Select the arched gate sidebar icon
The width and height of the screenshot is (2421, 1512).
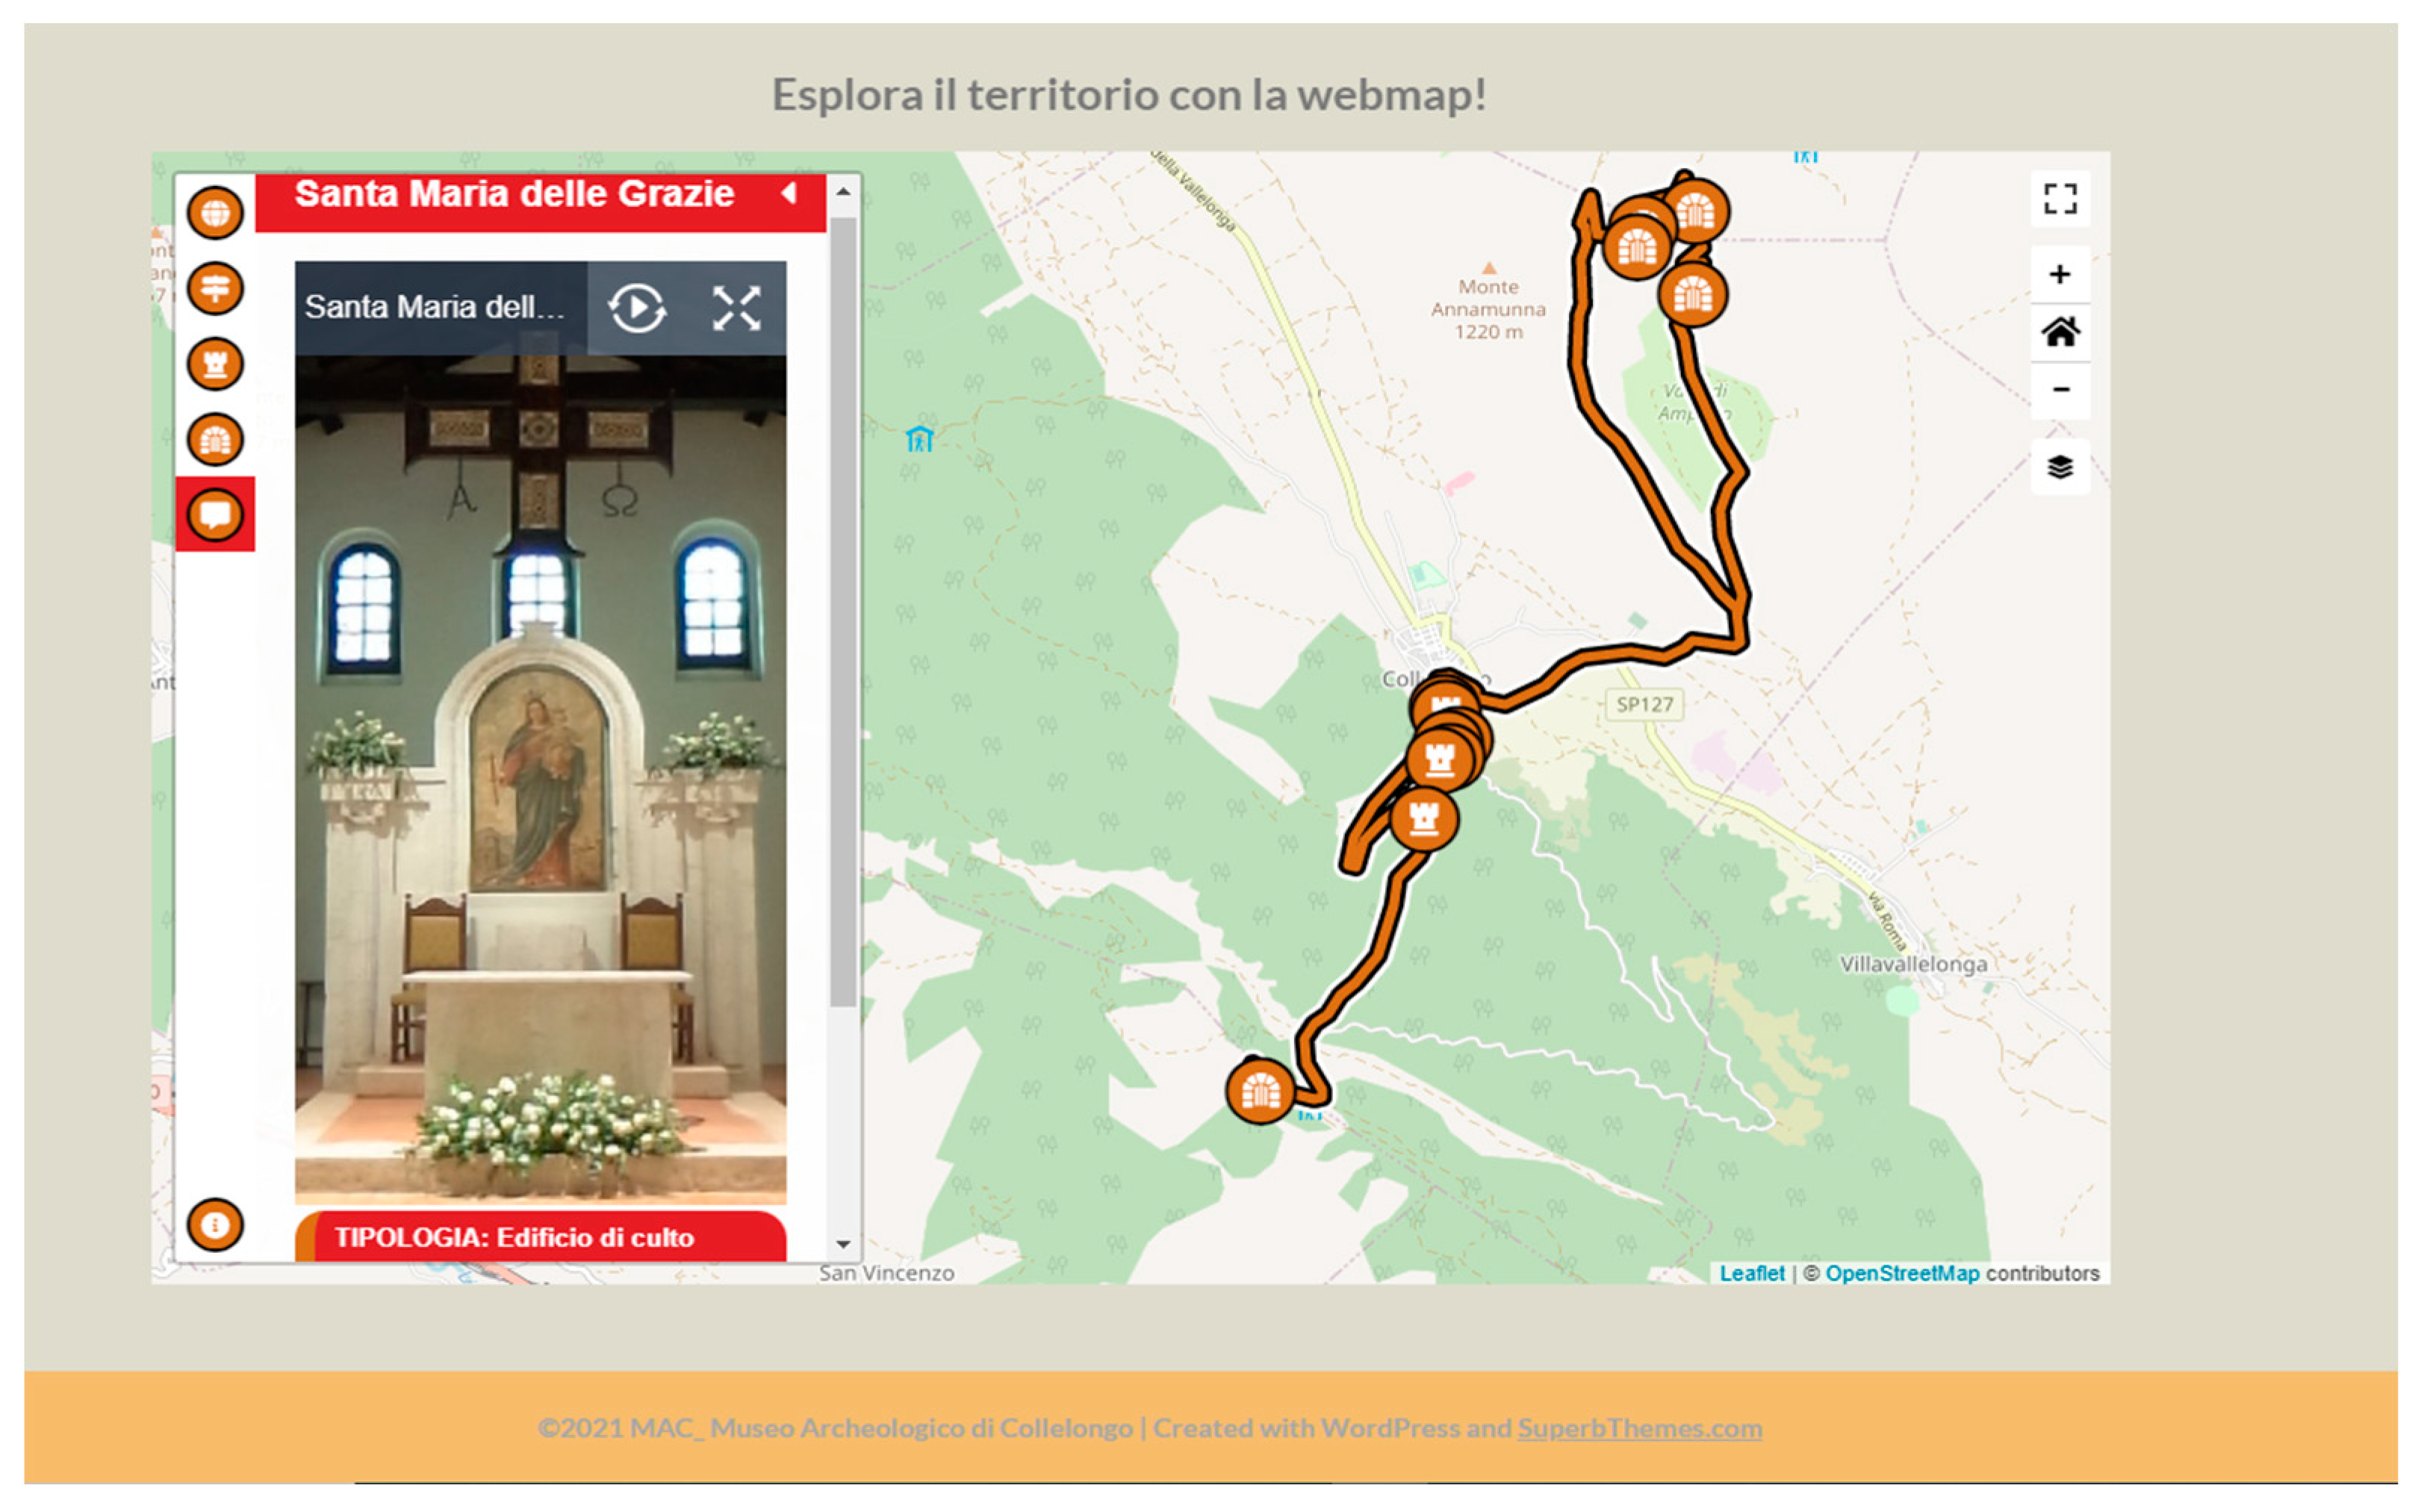(215, 439)
